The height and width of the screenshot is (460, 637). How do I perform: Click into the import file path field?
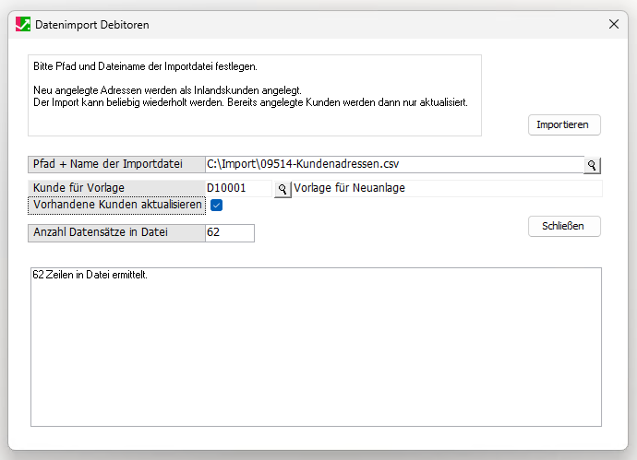[394, 164]
